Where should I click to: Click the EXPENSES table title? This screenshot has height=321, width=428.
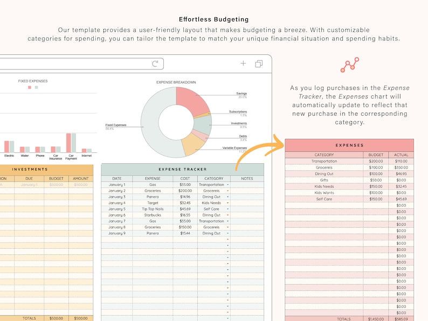pyautogui.click(x=350, y=145)
